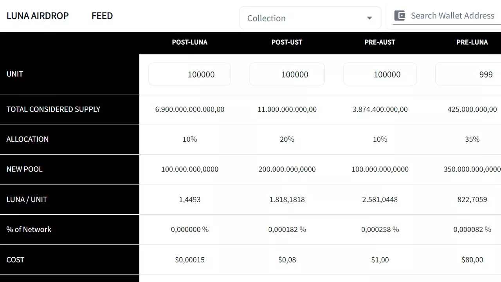Expand the Collection dropdown arrow
Screen dimensions: 501x282
[x=369, y=18]
